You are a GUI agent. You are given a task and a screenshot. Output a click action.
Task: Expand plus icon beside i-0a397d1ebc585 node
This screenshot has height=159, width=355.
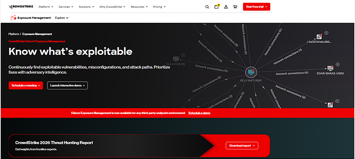point(326,33)
